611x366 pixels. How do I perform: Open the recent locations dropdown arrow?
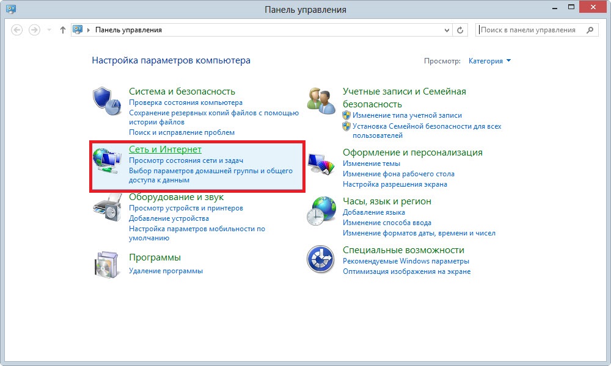[x=49, y=30]
